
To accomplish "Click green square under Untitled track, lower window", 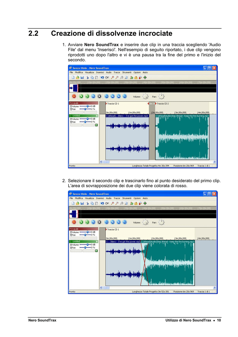I will pyautogui.click(x=97, y=251).
